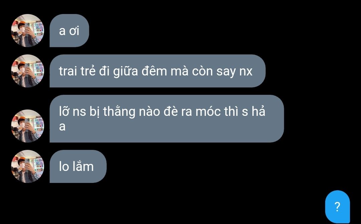Screen dimensions: 361x224
Task: Click the "trai trẻ đi giữa đêm" message bubble
Action: coord(157,71)
